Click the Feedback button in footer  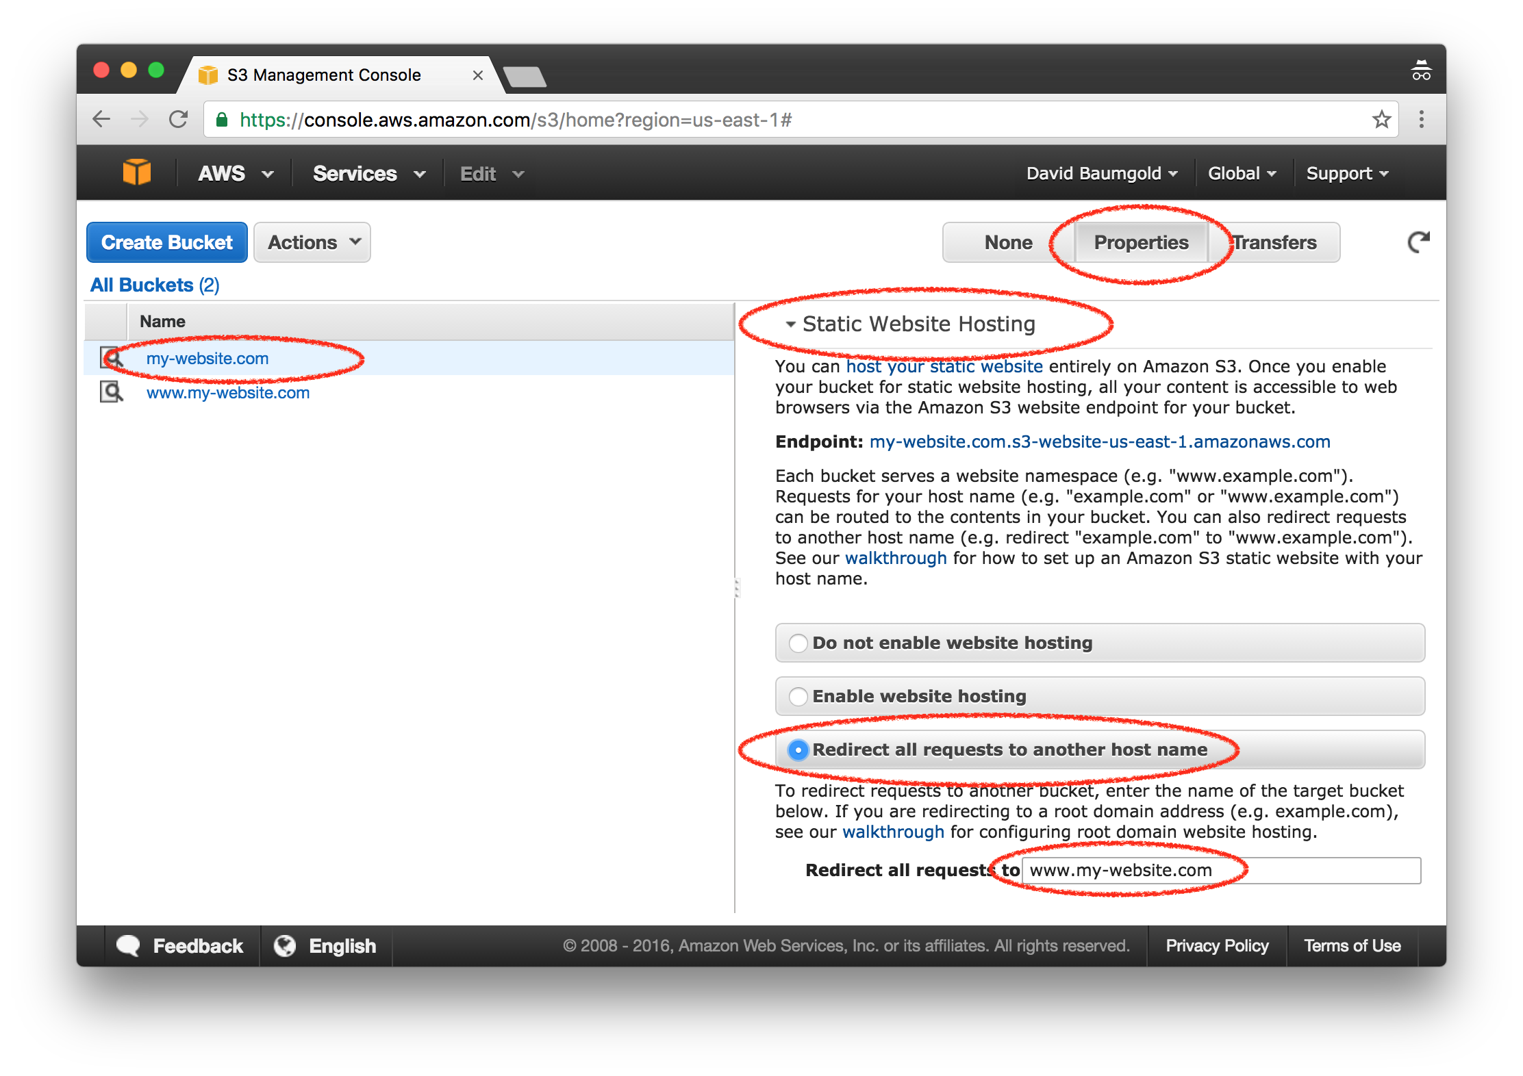pyautogui.click(x=181, y=945)
